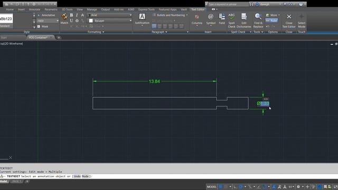Click the annotation visibility icon in status bar
Viewport: 338px width, 190px height.
(x=274, y=186)
